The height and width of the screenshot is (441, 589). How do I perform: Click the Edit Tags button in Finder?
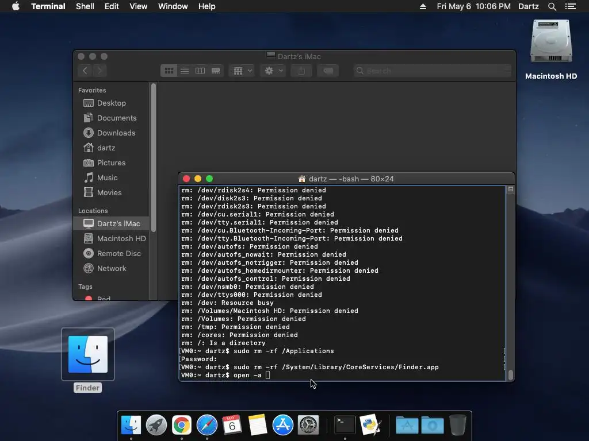point(327,71)
